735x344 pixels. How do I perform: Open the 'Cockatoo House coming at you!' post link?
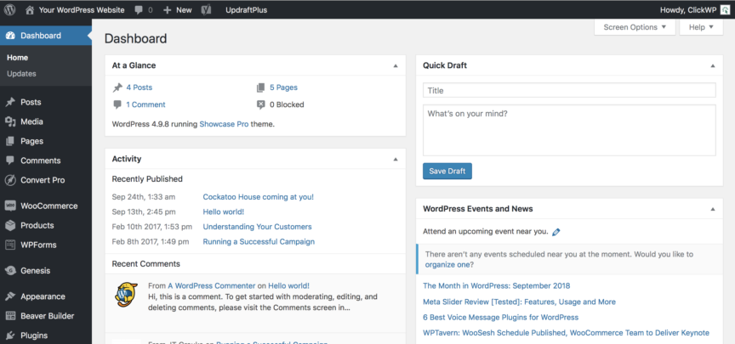258,197
